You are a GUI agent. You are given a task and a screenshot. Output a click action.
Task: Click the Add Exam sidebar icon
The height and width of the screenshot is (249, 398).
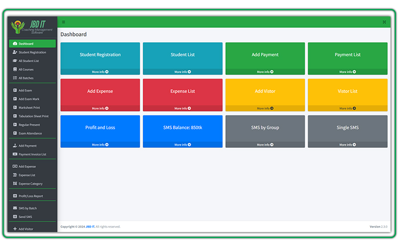(15, 91)
